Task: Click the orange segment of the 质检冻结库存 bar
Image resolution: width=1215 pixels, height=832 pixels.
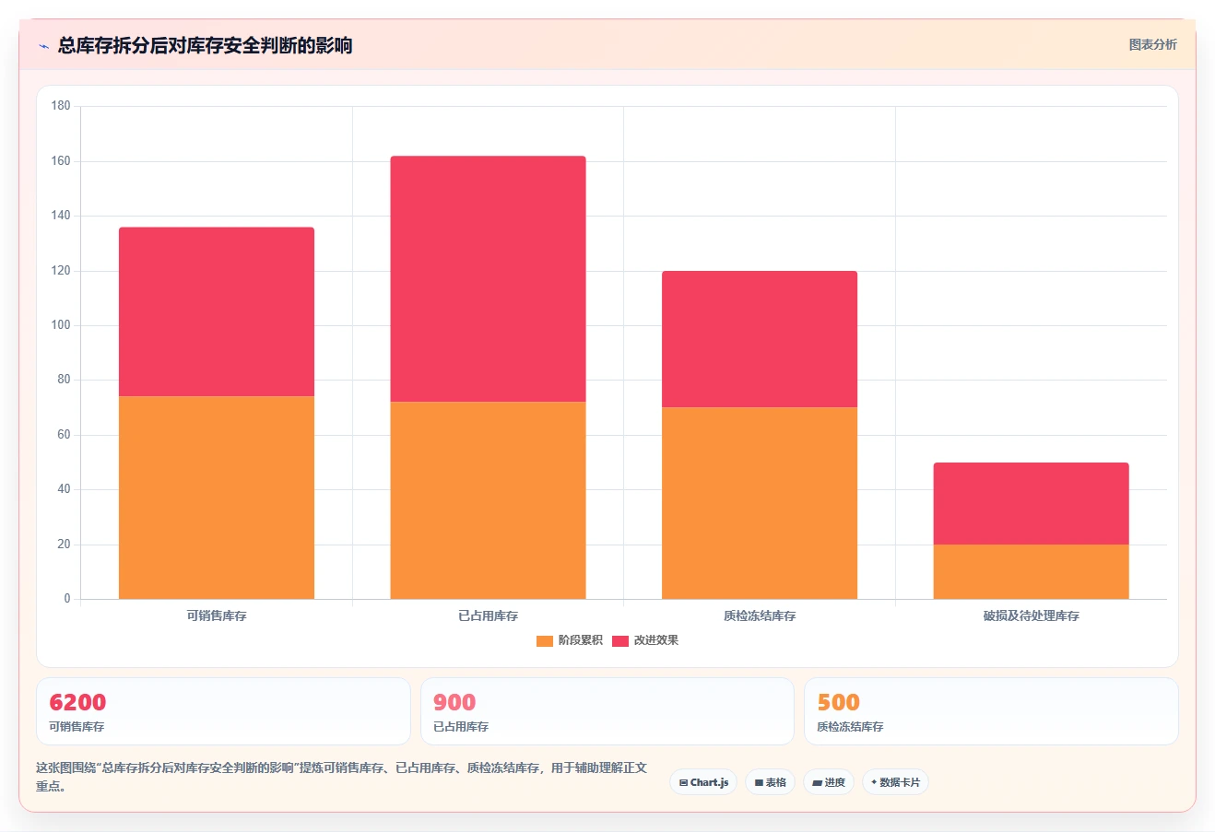Action: click(x=760, y=503)
